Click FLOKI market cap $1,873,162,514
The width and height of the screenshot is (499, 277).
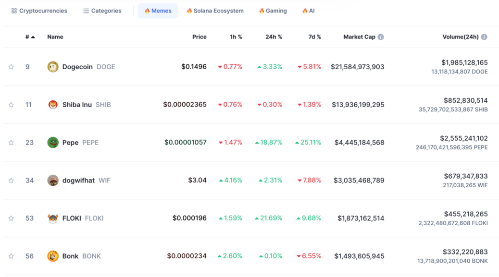coord(361,218)
